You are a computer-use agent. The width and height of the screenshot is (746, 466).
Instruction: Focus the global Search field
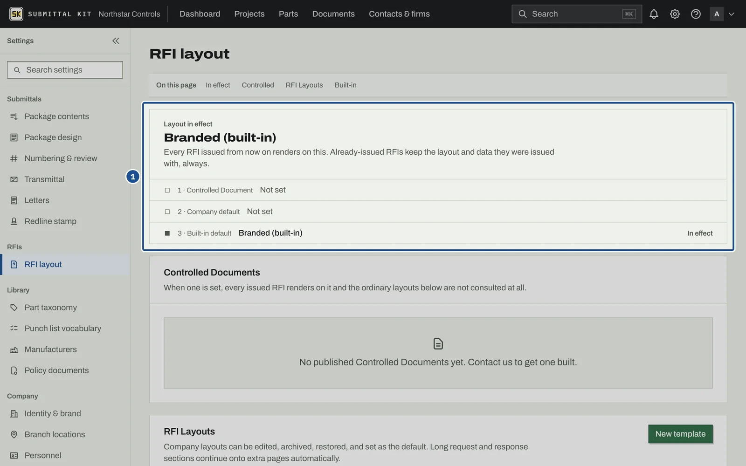[x=576, y=14]
